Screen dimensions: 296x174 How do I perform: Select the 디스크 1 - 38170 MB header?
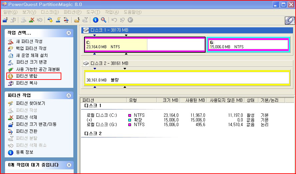187,30
